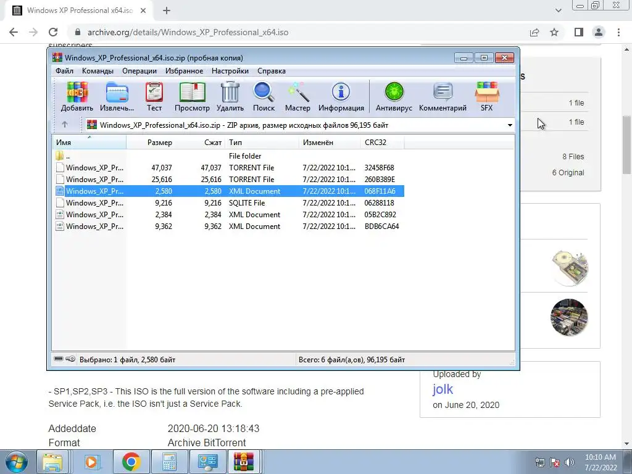Select the highlighted XML Document sized 2,580
Image resolution: width=632 pixels, height=474 pixels.
click(x=228, y=191)
